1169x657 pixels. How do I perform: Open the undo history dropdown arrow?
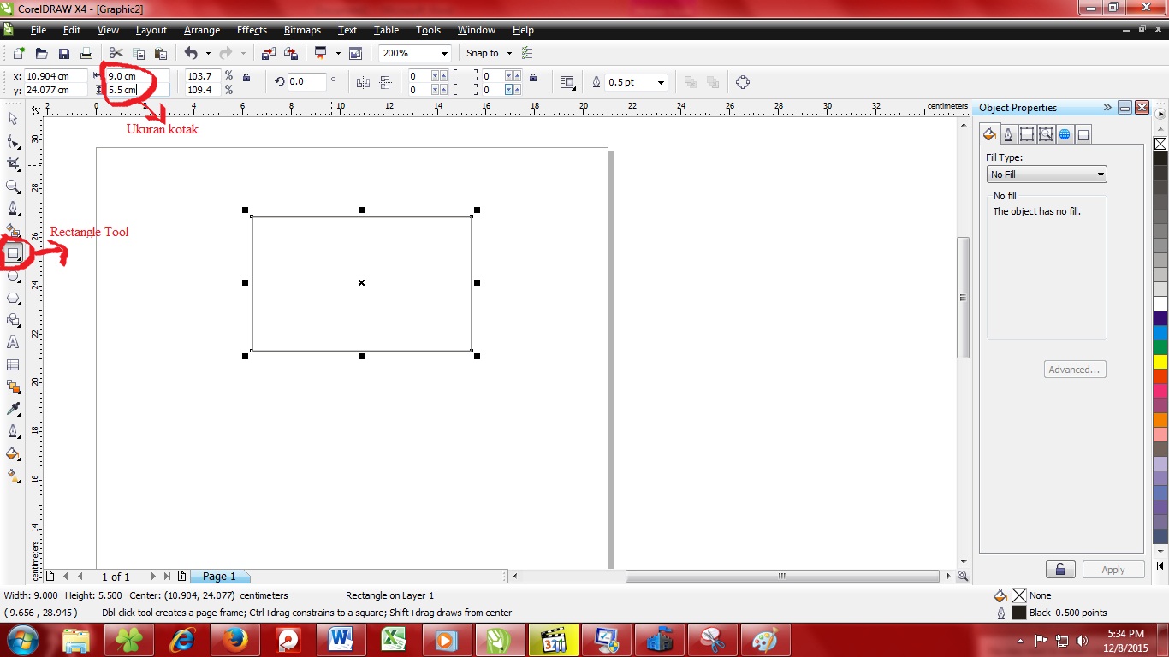[x=208, y=53]
